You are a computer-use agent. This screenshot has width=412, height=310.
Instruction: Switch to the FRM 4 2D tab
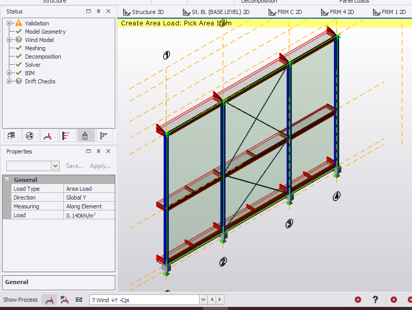[x=338, y=12]
